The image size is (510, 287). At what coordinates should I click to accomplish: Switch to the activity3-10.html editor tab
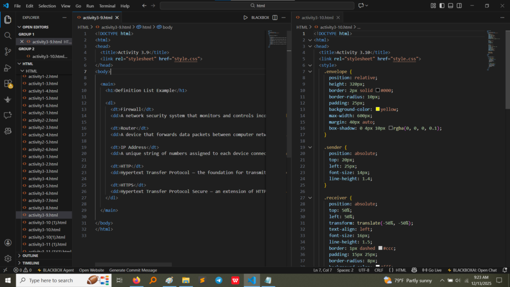pos(316,17)
